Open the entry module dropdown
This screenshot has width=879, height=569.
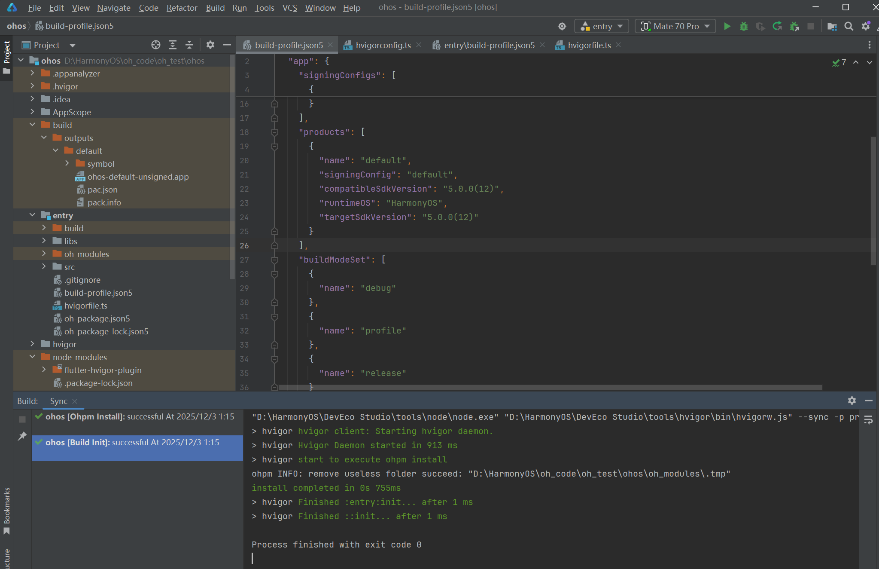(x=602, y=26)
